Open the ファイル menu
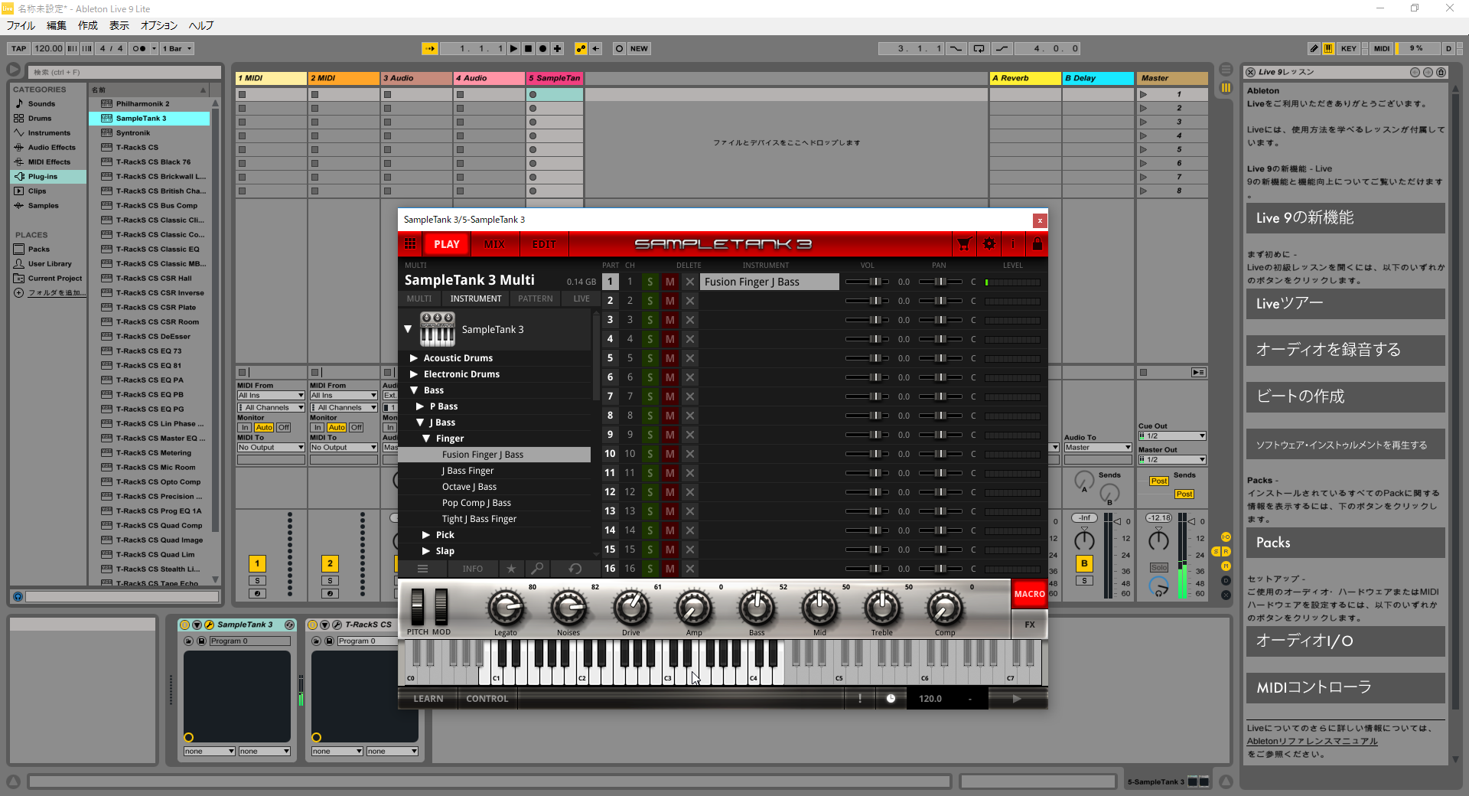1469x796 pixels. [21, 25]
